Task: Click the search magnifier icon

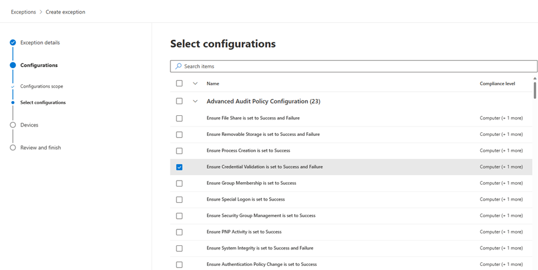Action: (x=178, y=66)
